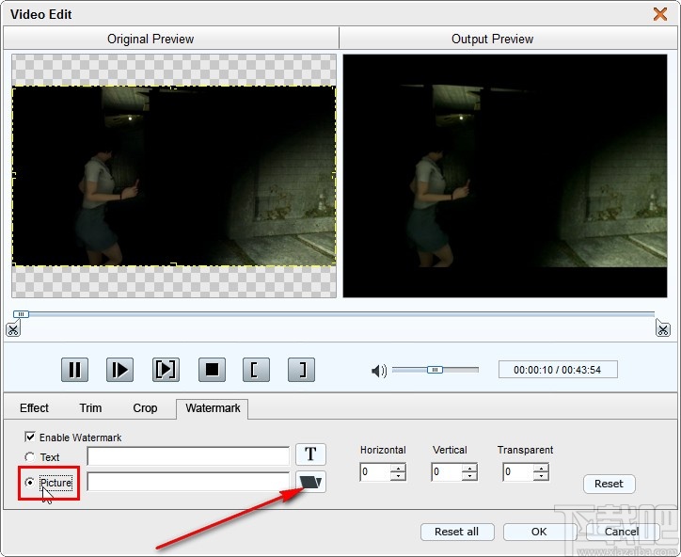The image size is (681, 557).
Task: Click the Vertical value field
Action: tap(447, 471)
